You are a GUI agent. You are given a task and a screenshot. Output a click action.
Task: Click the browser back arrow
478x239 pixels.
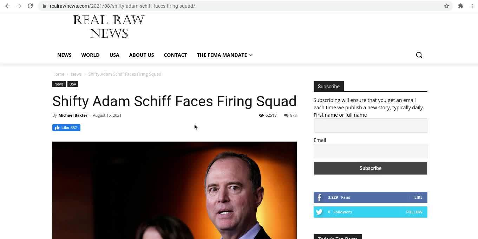(8, 6)
